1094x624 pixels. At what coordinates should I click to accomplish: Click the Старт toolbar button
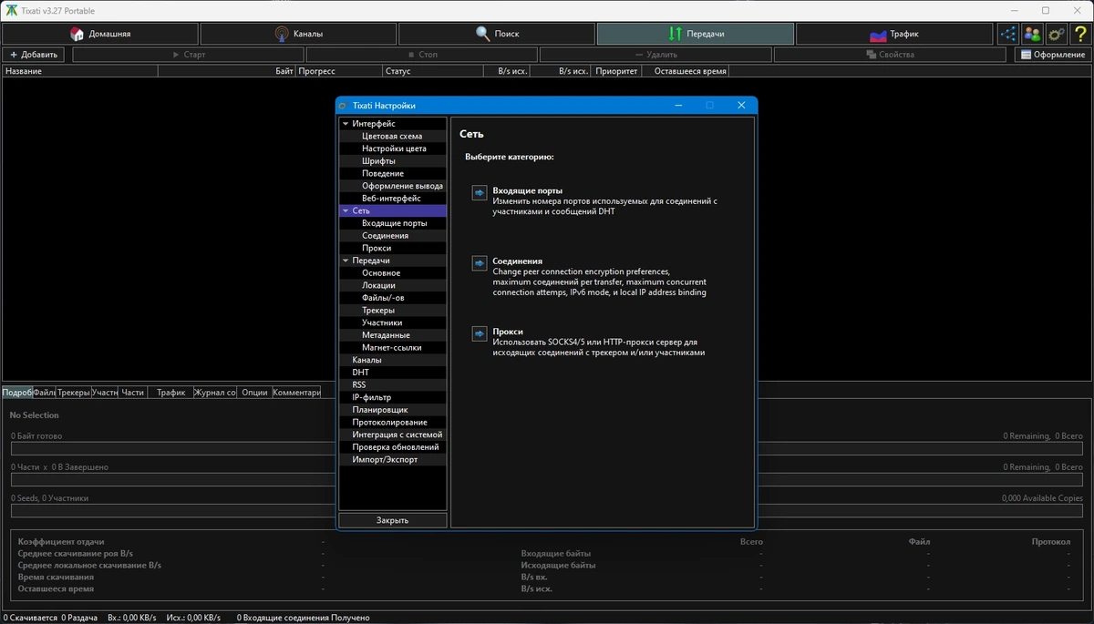(188, 55)
